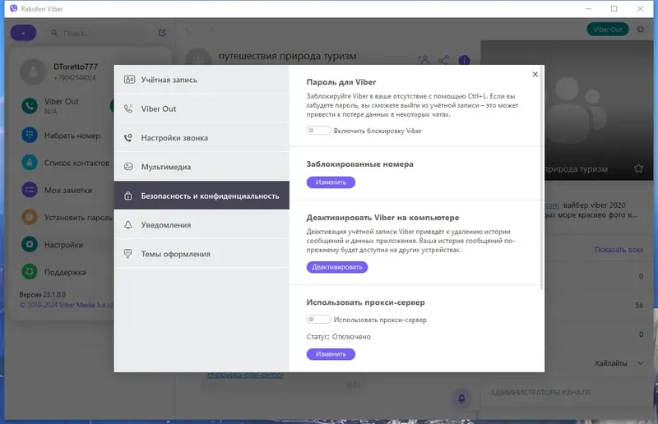Expand the Хайлайты section chevron

point(640,363)
